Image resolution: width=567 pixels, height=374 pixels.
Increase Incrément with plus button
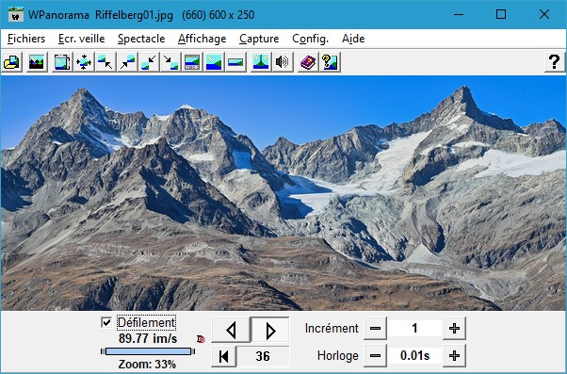(454, 329)
